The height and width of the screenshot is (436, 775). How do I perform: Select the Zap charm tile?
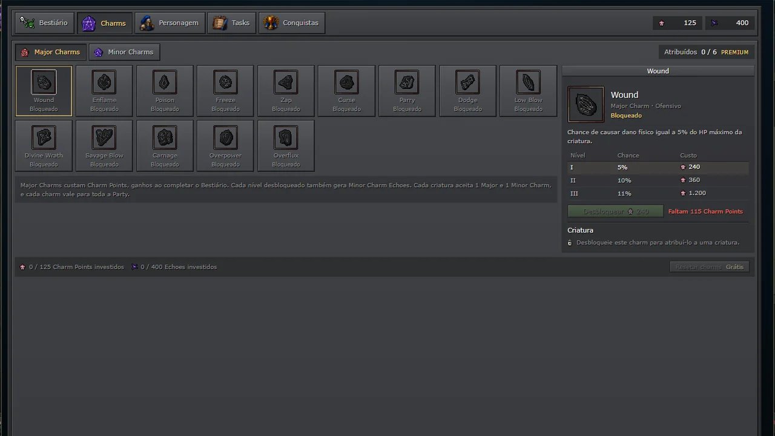point(286,91)
